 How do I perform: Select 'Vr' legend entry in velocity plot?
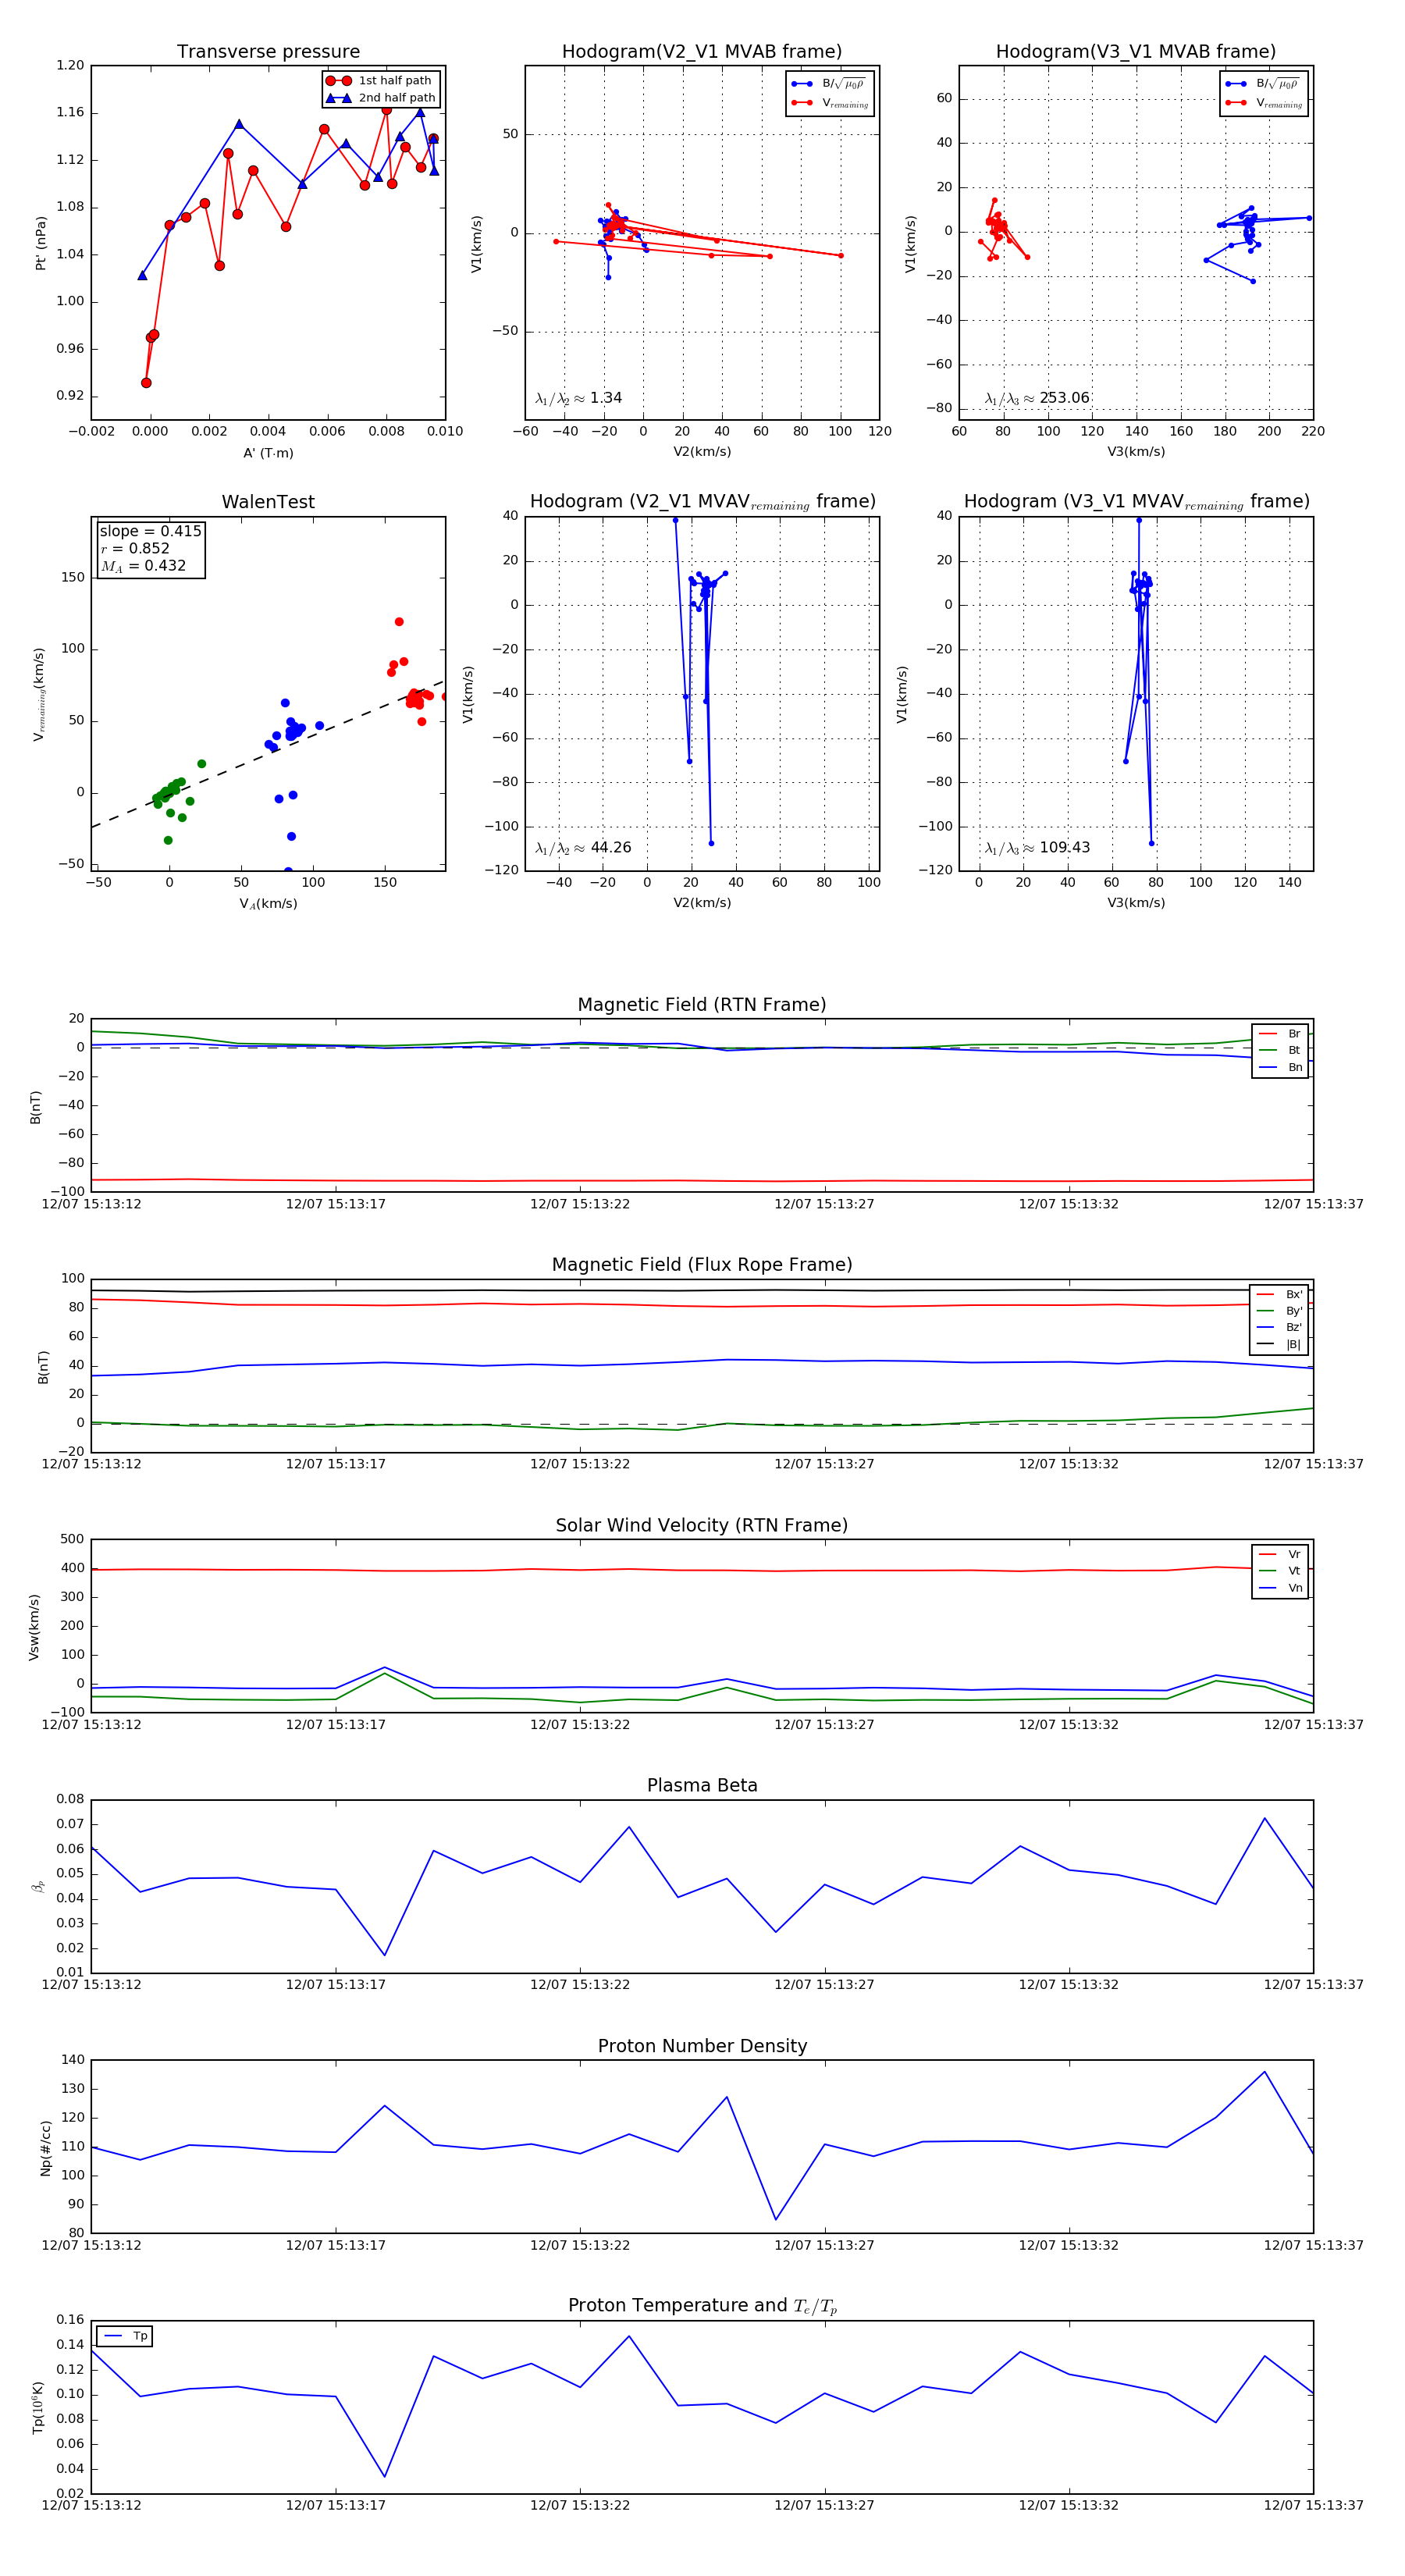[1280, 1554]
